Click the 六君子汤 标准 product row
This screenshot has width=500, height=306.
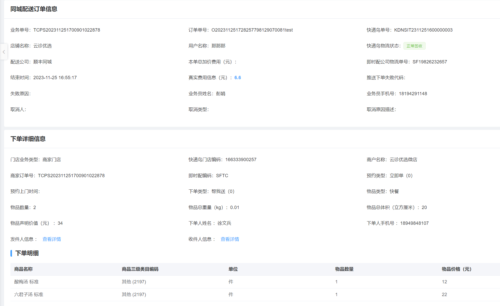(x=255, y=295)
